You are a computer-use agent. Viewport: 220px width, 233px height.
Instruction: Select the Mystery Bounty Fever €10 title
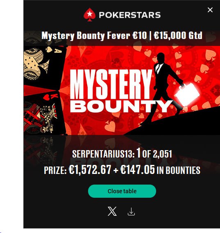(94, 36)
